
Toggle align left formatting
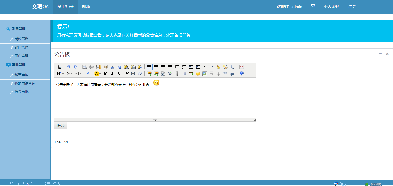coord(149,67)
